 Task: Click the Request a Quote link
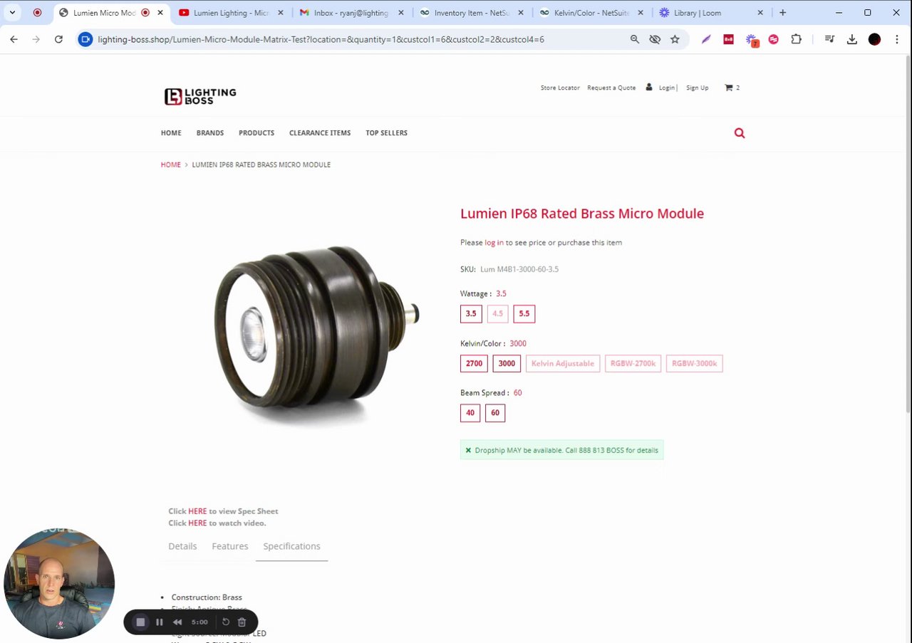[x=611, y=88]
